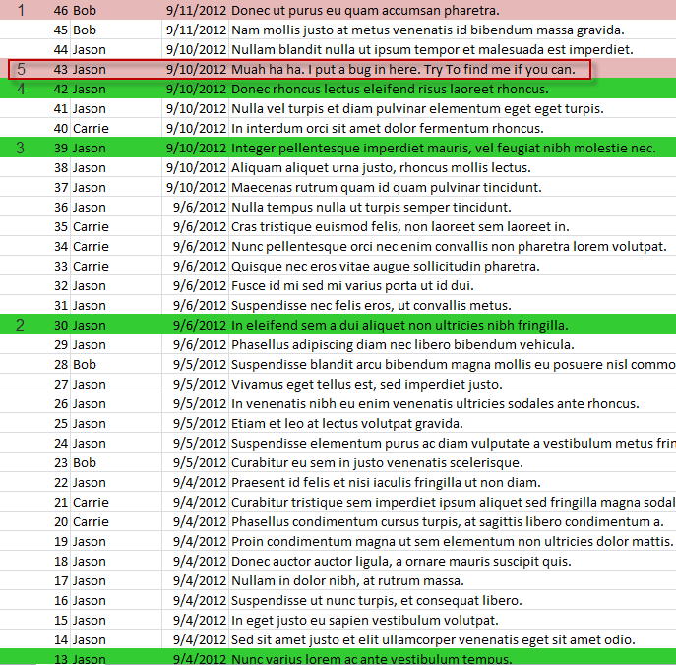
Task: Click author 'Bob' in revision 28 row
Action: coord(85,365)
